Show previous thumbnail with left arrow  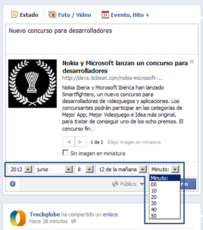pyautogui.click(x=69, y=142)
